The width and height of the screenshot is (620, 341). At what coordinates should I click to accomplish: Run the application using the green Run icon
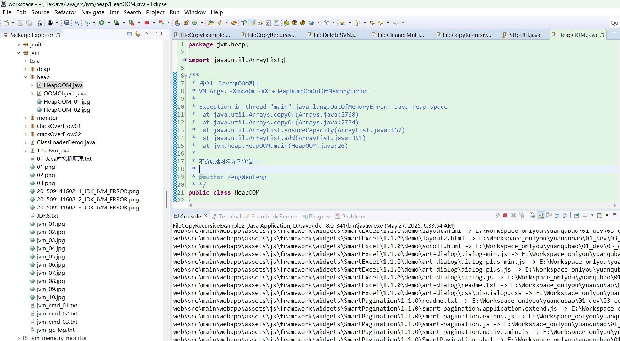click(102, 23)
